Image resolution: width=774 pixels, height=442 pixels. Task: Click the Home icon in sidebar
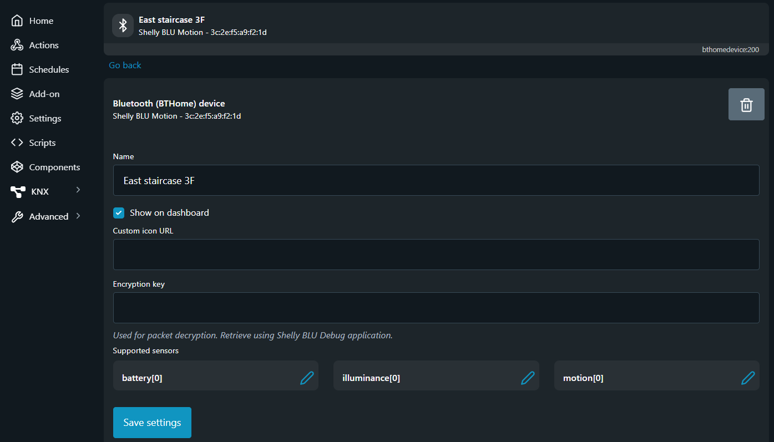[x=17, y=21]
